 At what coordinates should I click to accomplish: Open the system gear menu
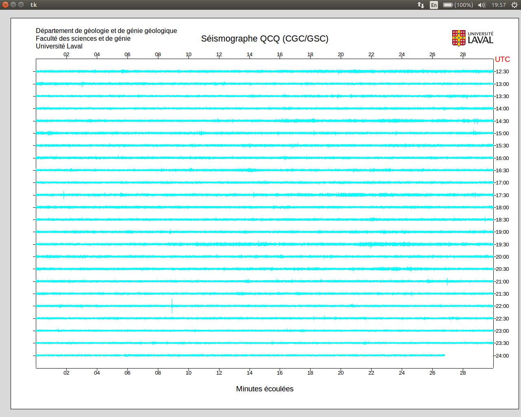click(x=514, y=5)
